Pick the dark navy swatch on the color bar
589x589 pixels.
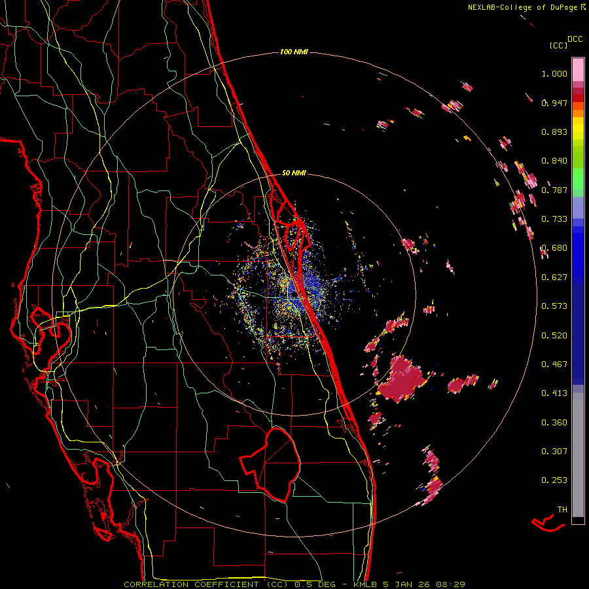point(578,330)
